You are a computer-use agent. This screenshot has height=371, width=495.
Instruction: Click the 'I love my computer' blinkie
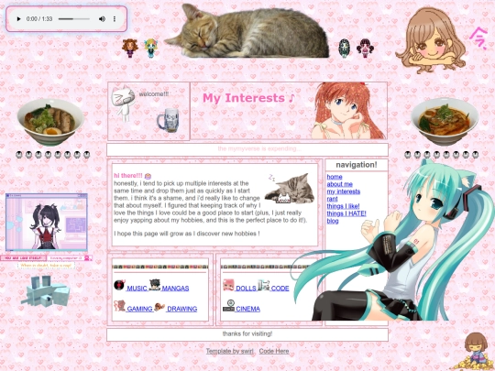(70, 258)
